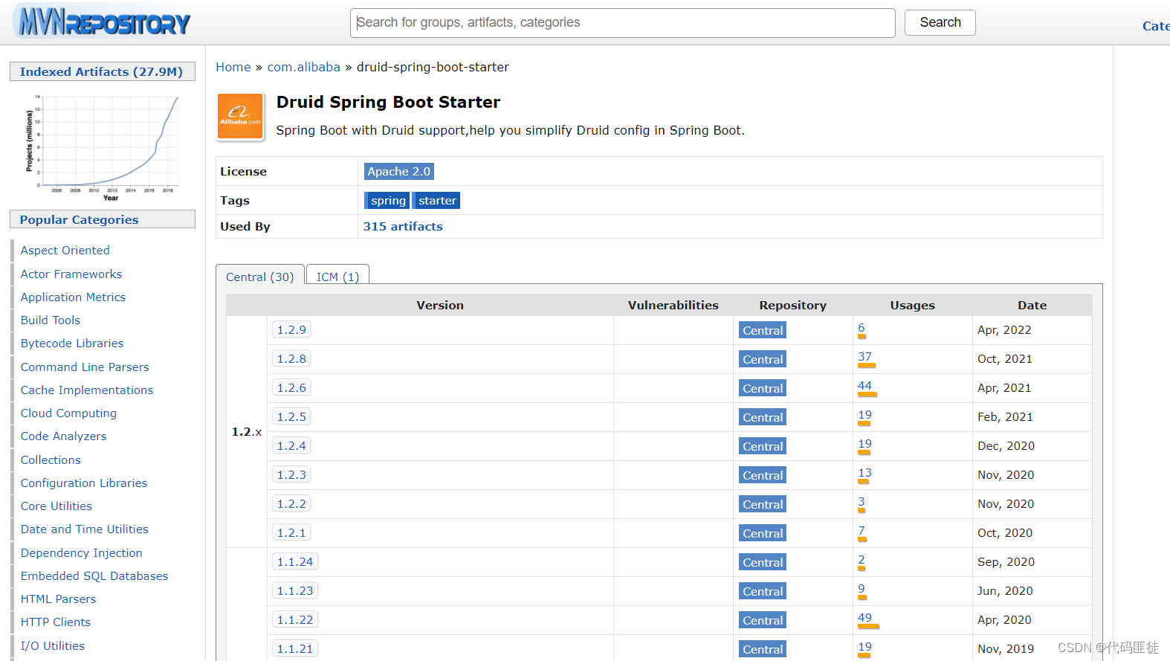Open Cache Implementations category

click(87, 390)
